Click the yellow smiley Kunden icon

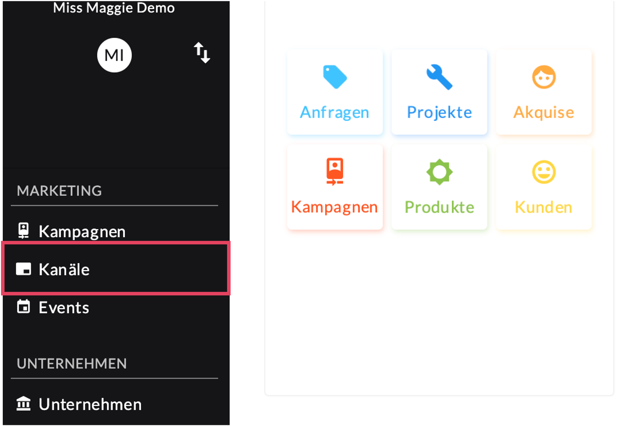(544, 172)
